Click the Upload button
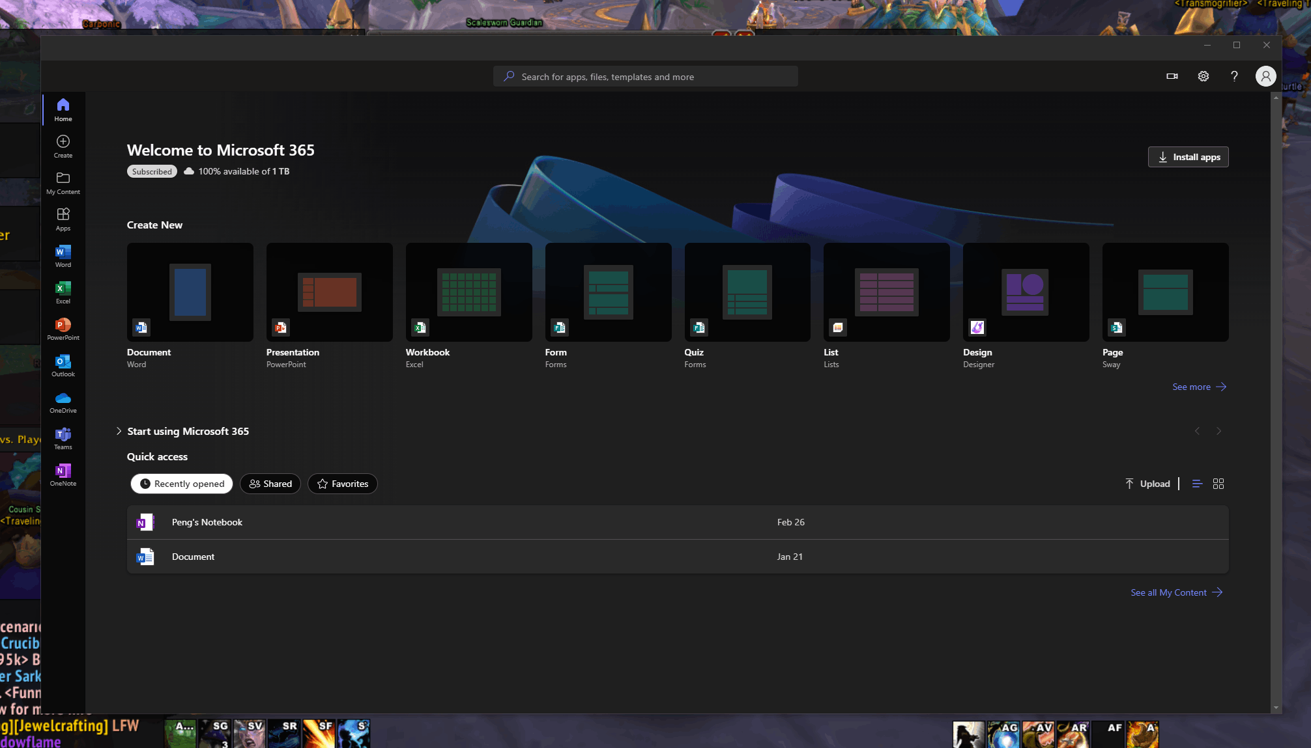The image size is (1311, 748). click(x=1147, y=484)
